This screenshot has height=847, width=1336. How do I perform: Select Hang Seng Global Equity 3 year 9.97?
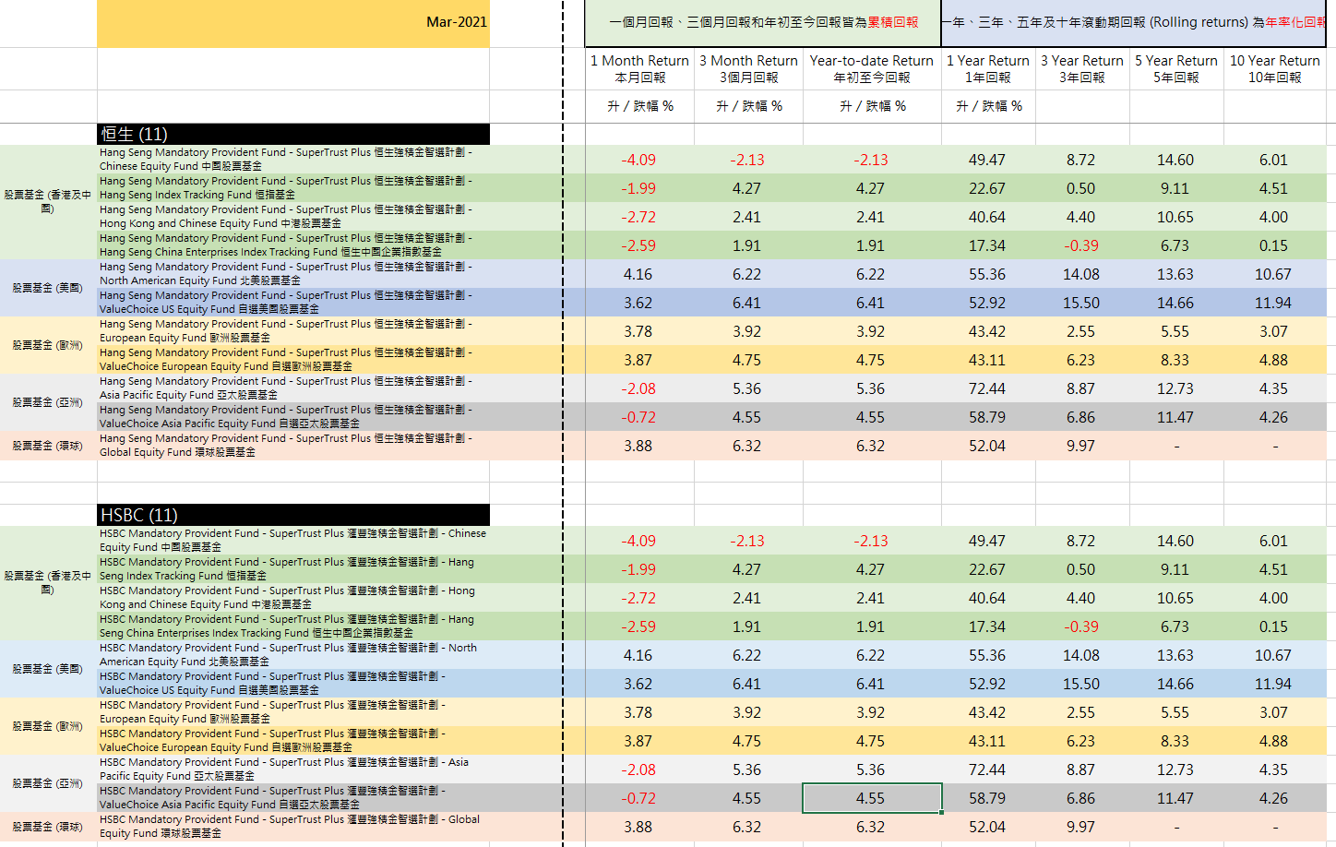[x=1082, y=446]
